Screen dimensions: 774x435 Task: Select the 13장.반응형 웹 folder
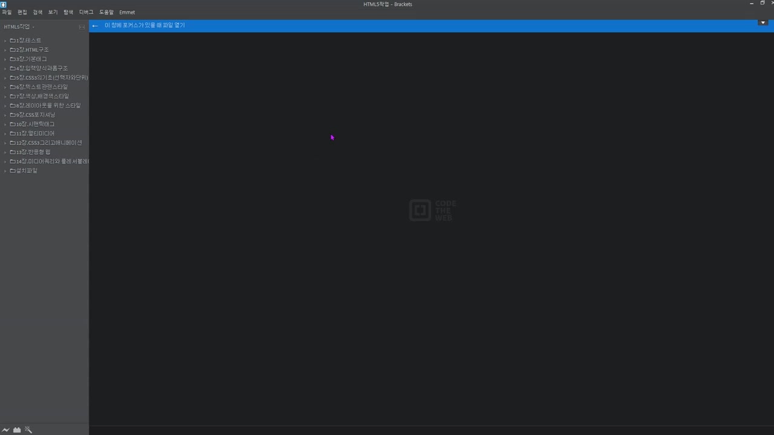(x=33, y=152)
